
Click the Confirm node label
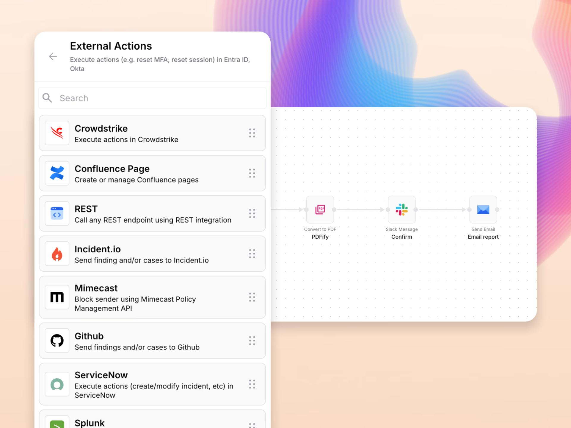coord(401,237)
